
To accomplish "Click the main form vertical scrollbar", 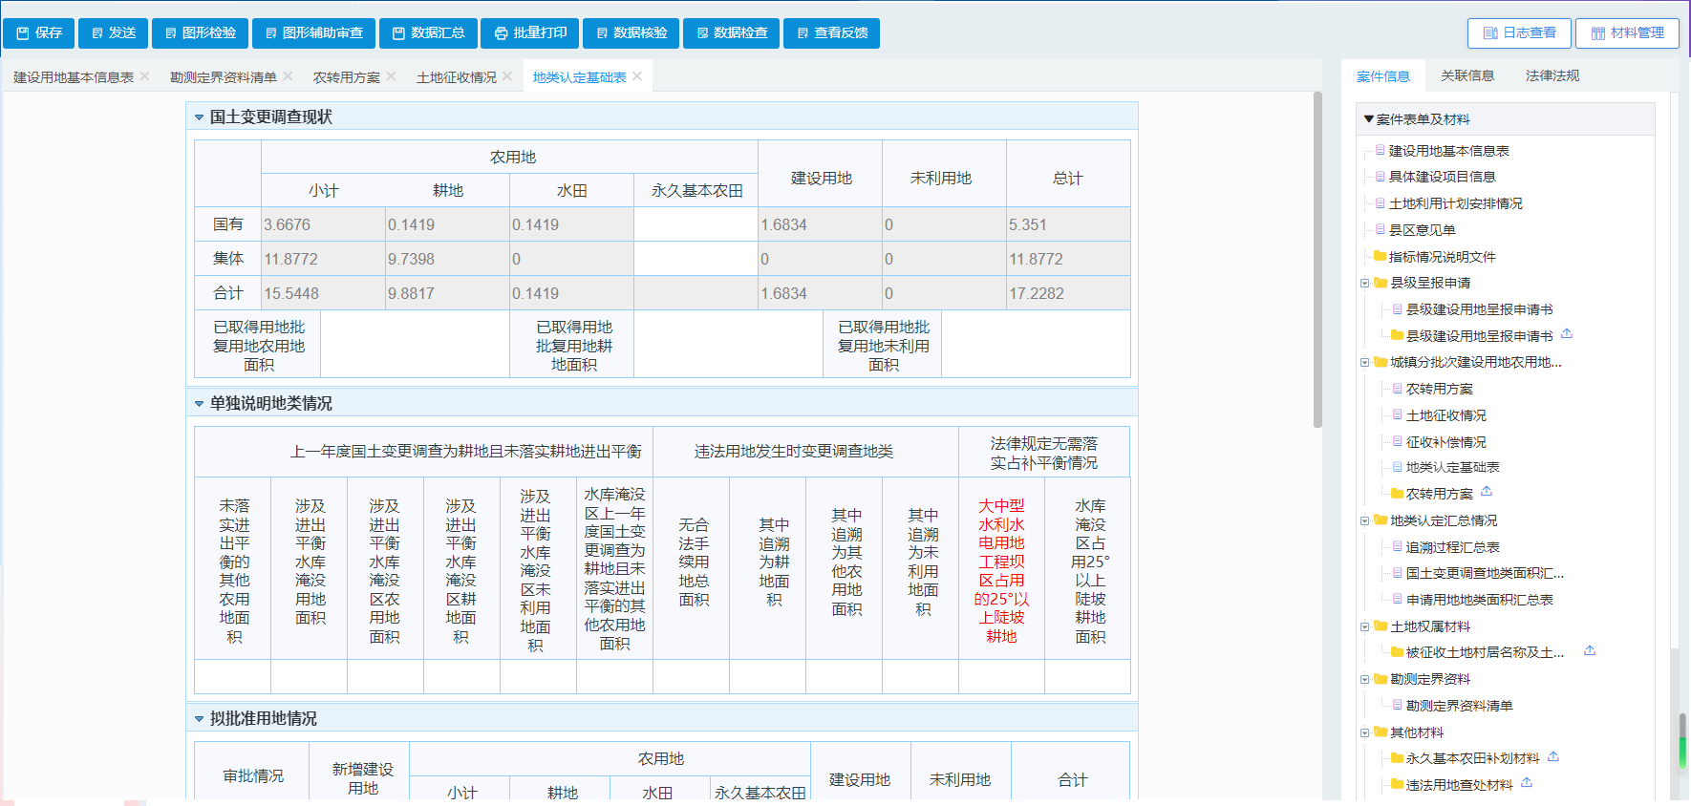I will tap(1317, 258).
